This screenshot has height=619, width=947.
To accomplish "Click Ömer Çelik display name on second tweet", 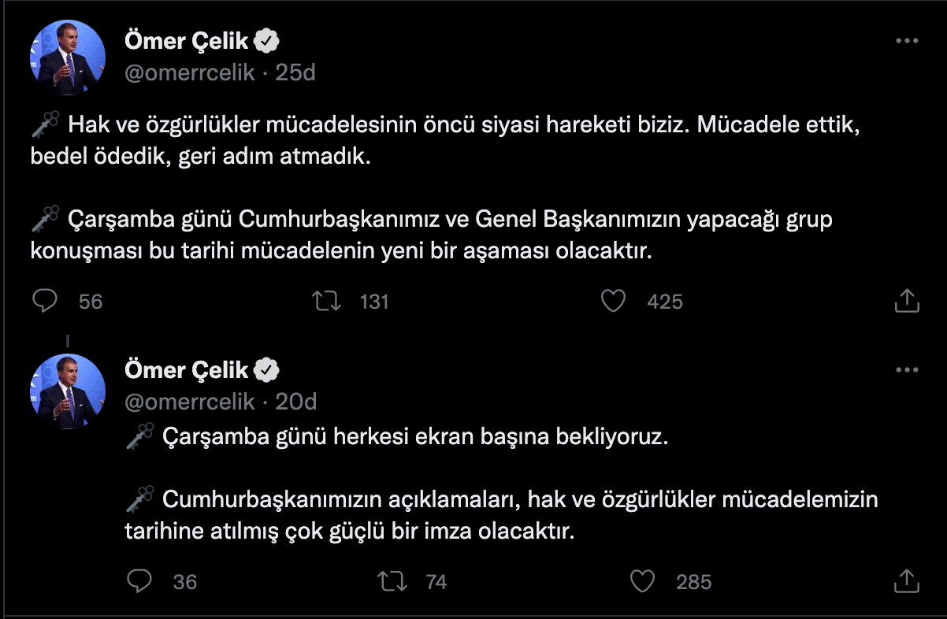I will [186, 369].
